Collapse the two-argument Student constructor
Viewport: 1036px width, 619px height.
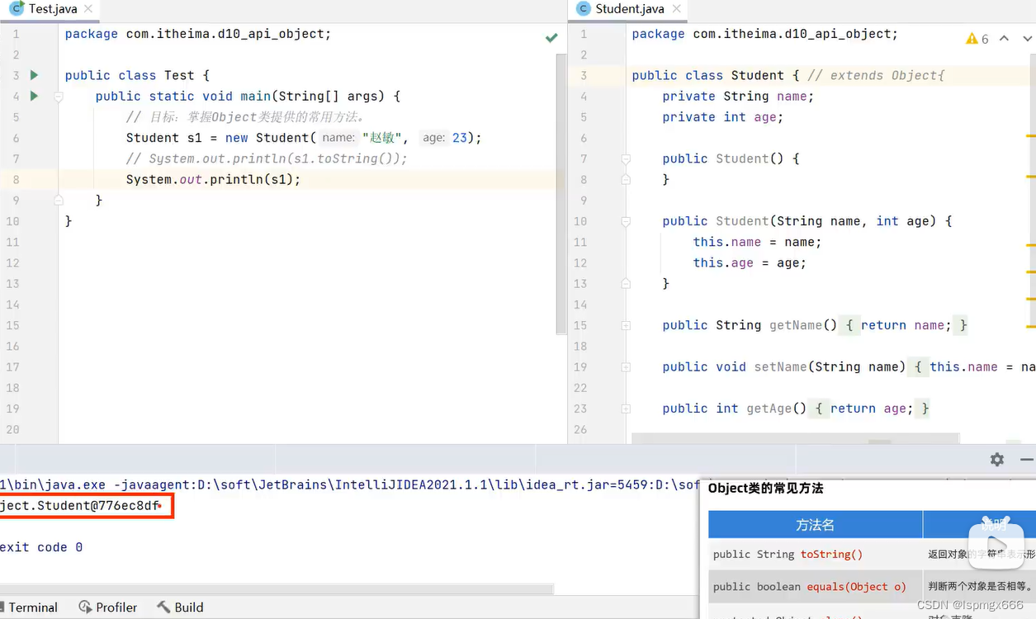(x=626, y=221)
